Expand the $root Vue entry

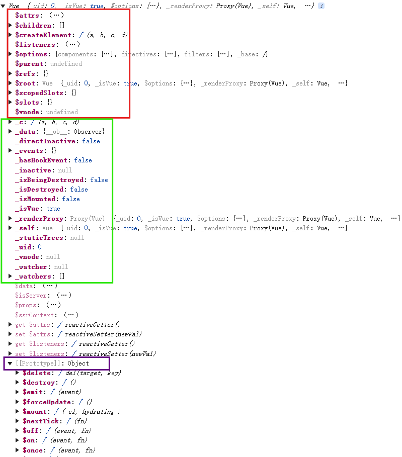10,83
